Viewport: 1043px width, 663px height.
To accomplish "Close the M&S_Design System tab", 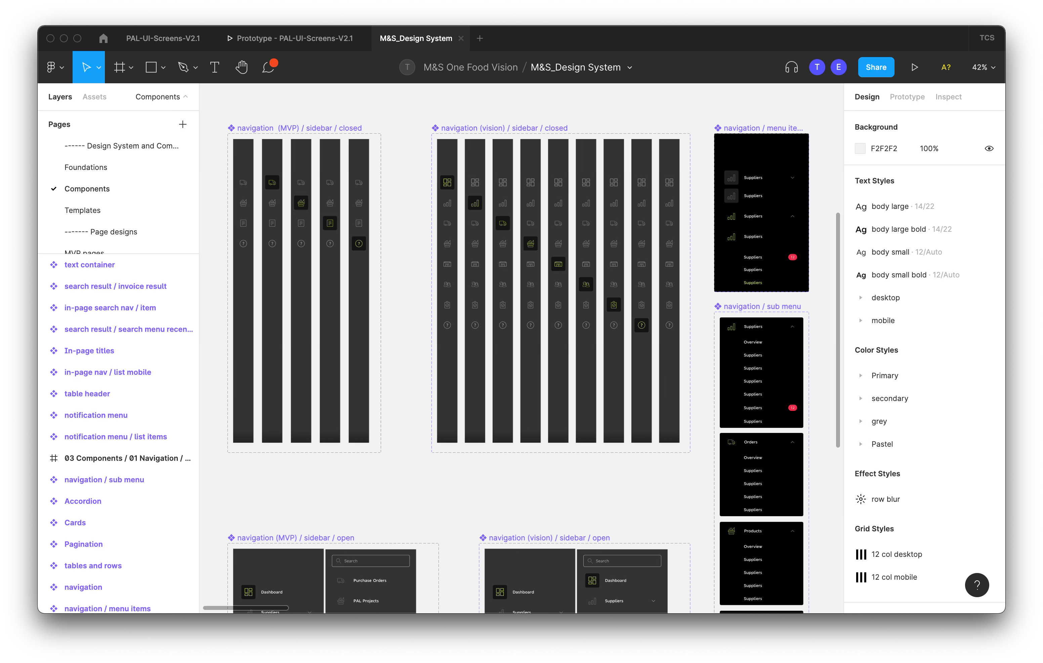I will (x=461, y=38).
